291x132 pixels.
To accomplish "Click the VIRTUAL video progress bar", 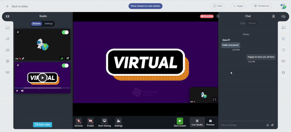I will coord(43,88).
